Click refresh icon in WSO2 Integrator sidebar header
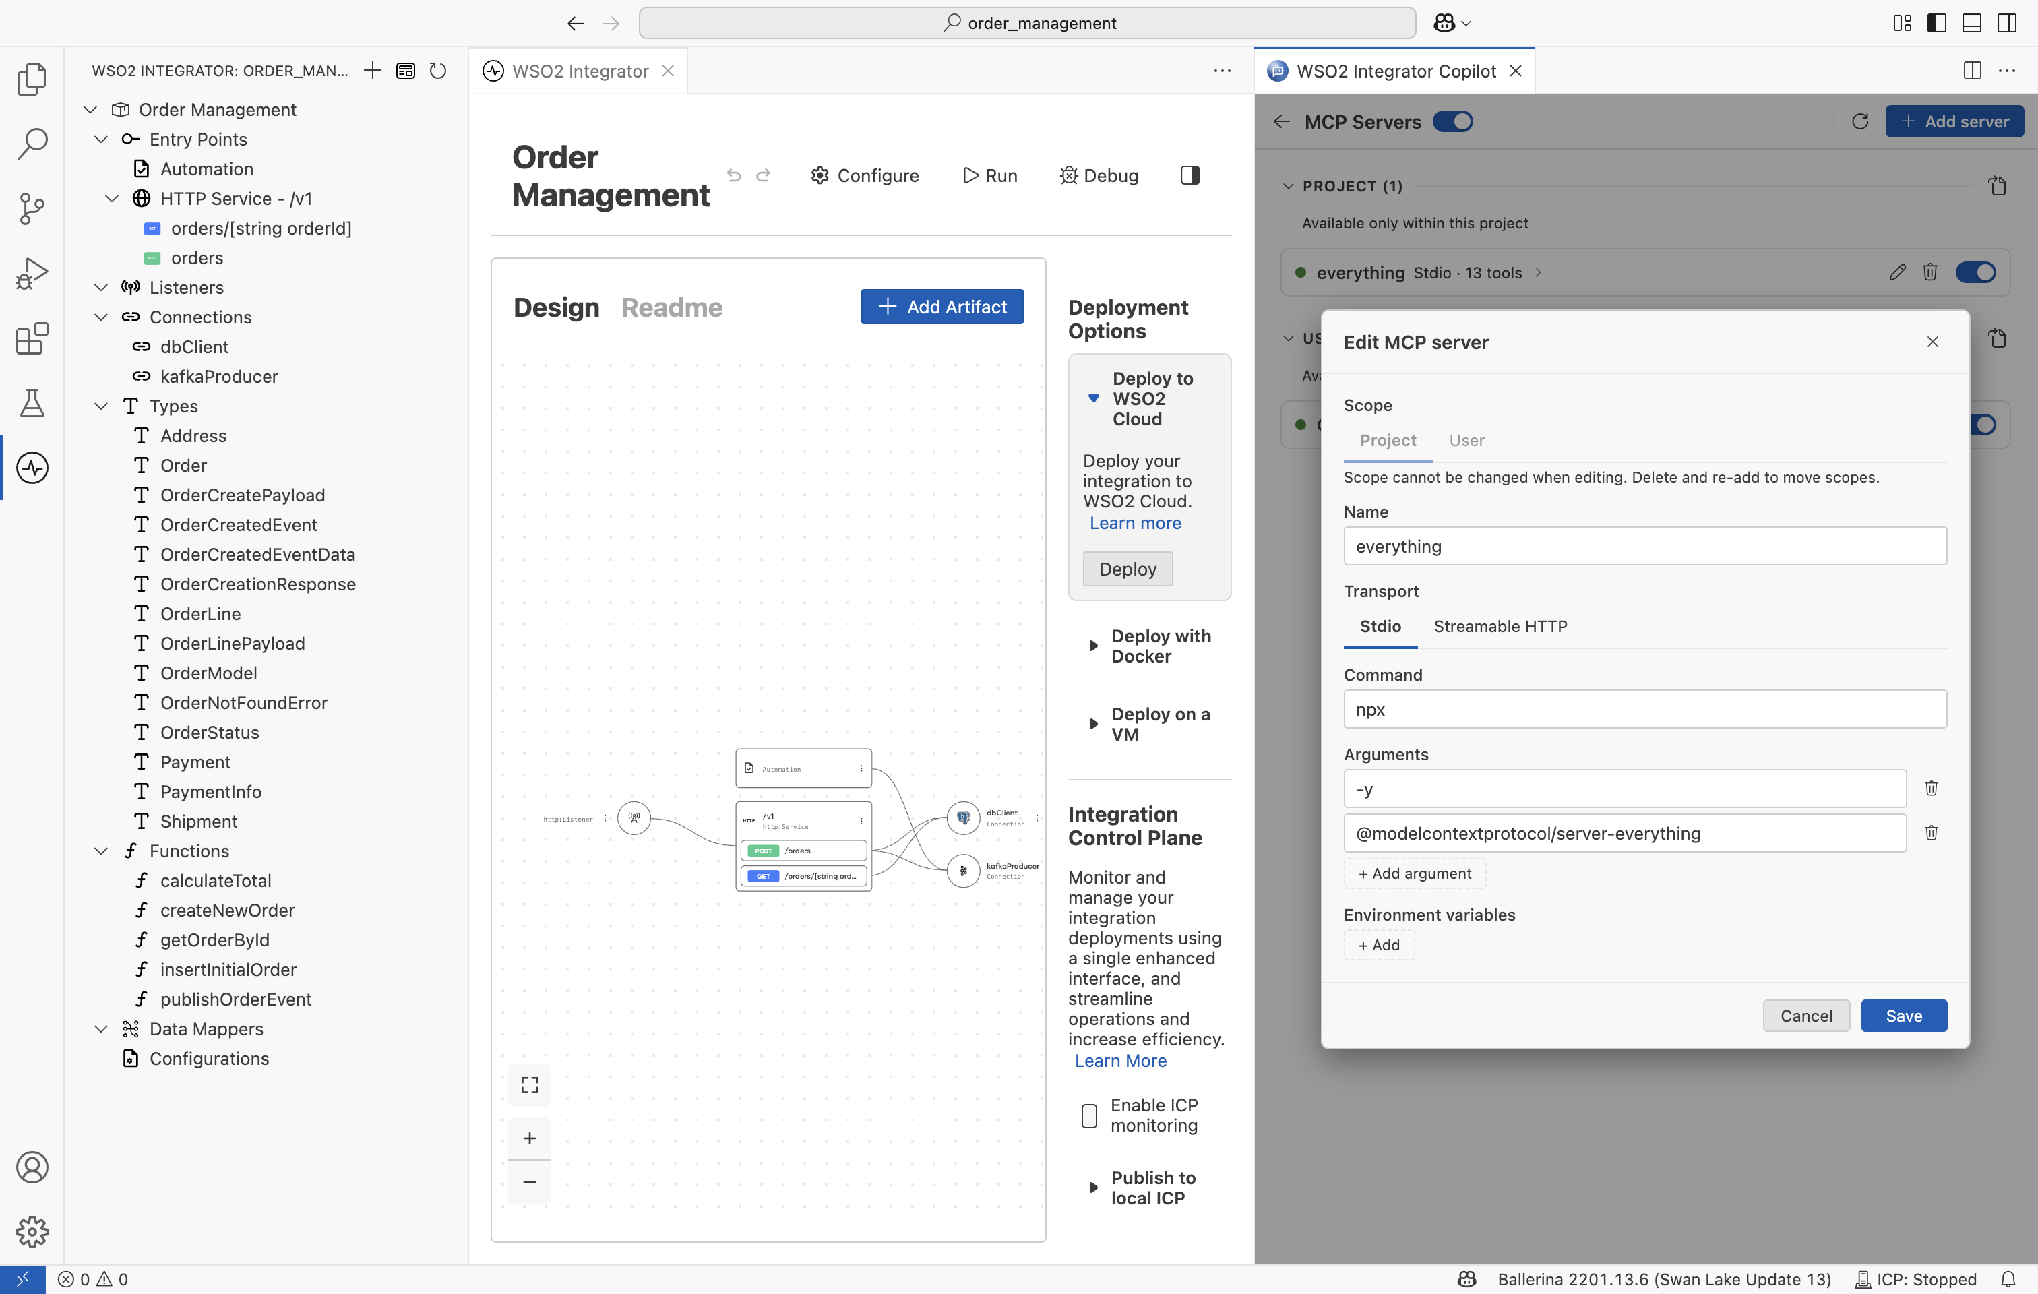Image resolution: width=2038 pixels, height=1294 pixels. point(437,71)
